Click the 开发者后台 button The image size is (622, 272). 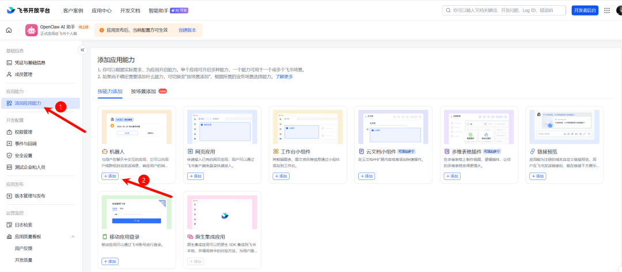585,11
